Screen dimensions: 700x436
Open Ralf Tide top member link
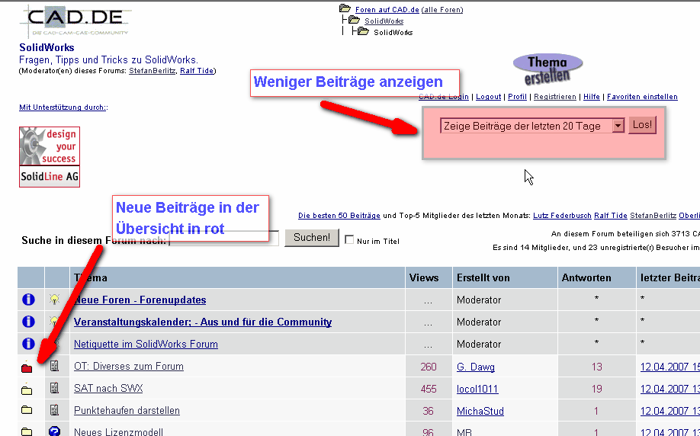(x=611, y=216)
